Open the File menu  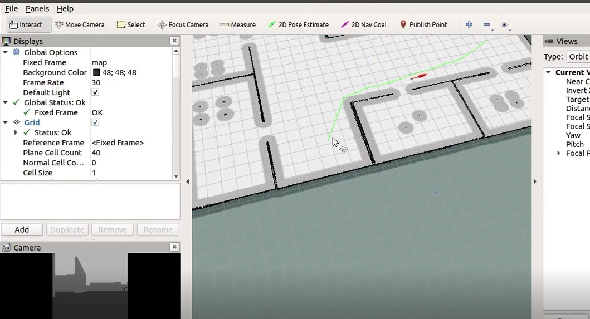pos(11,9)
